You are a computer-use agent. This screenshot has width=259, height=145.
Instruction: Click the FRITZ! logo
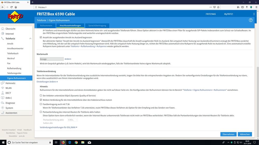[x=16, y=17]
